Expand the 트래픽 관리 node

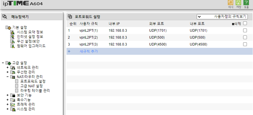pos(8,105)
